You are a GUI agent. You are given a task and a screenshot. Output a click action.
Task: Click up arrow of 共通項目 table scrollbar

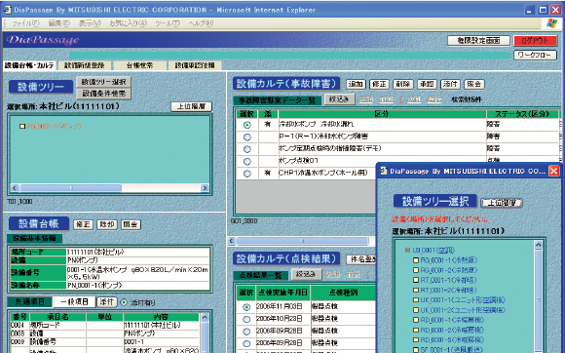(205, 317)
